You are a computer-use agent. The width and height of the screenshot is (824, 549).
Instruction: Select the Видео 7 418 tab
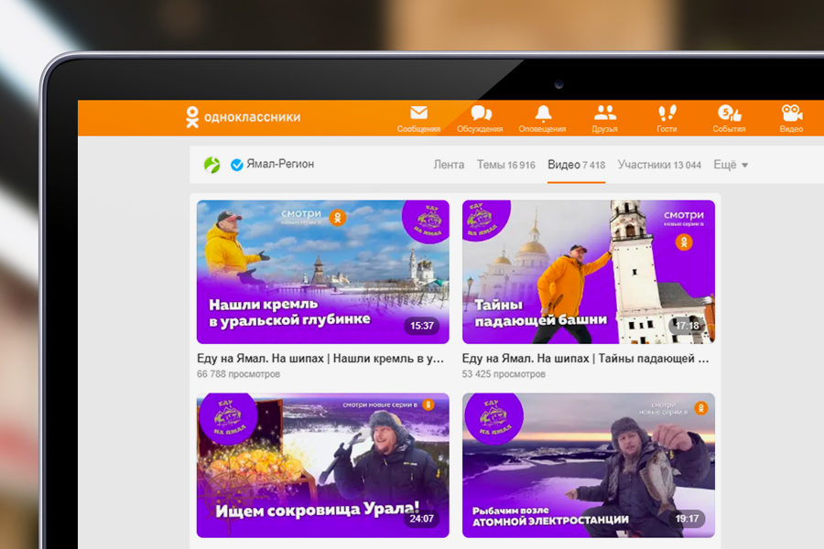coord(577,165)
